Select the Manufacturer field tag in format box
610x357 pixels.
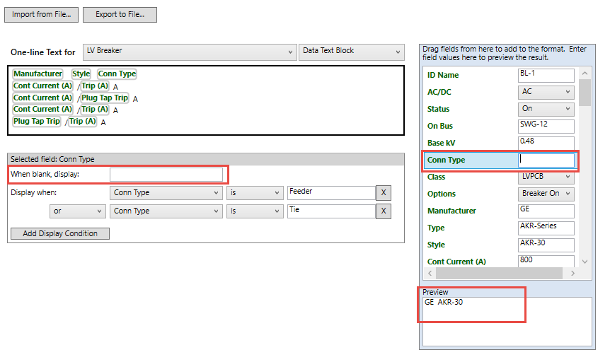point(38,74)
